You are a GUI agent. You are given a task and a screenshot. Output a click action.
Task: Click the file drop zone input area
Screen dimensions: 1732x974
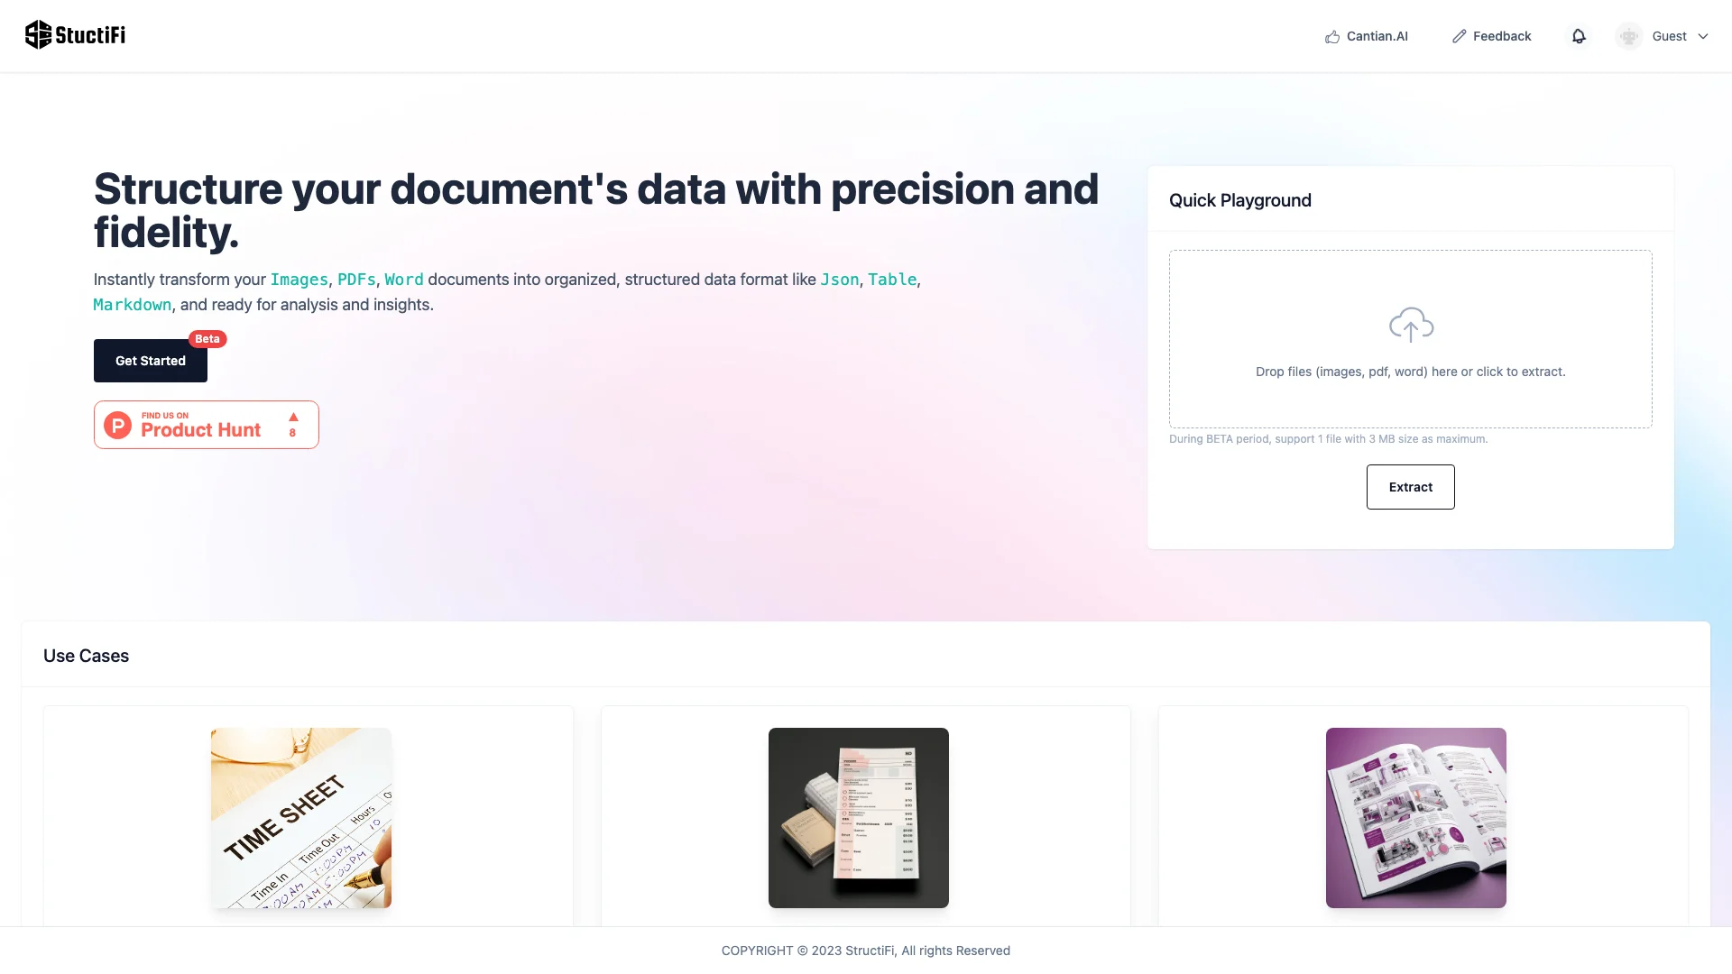click(1411, 339)
